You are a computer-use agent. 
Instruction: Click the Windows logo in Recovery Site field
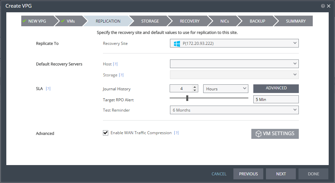177,44
